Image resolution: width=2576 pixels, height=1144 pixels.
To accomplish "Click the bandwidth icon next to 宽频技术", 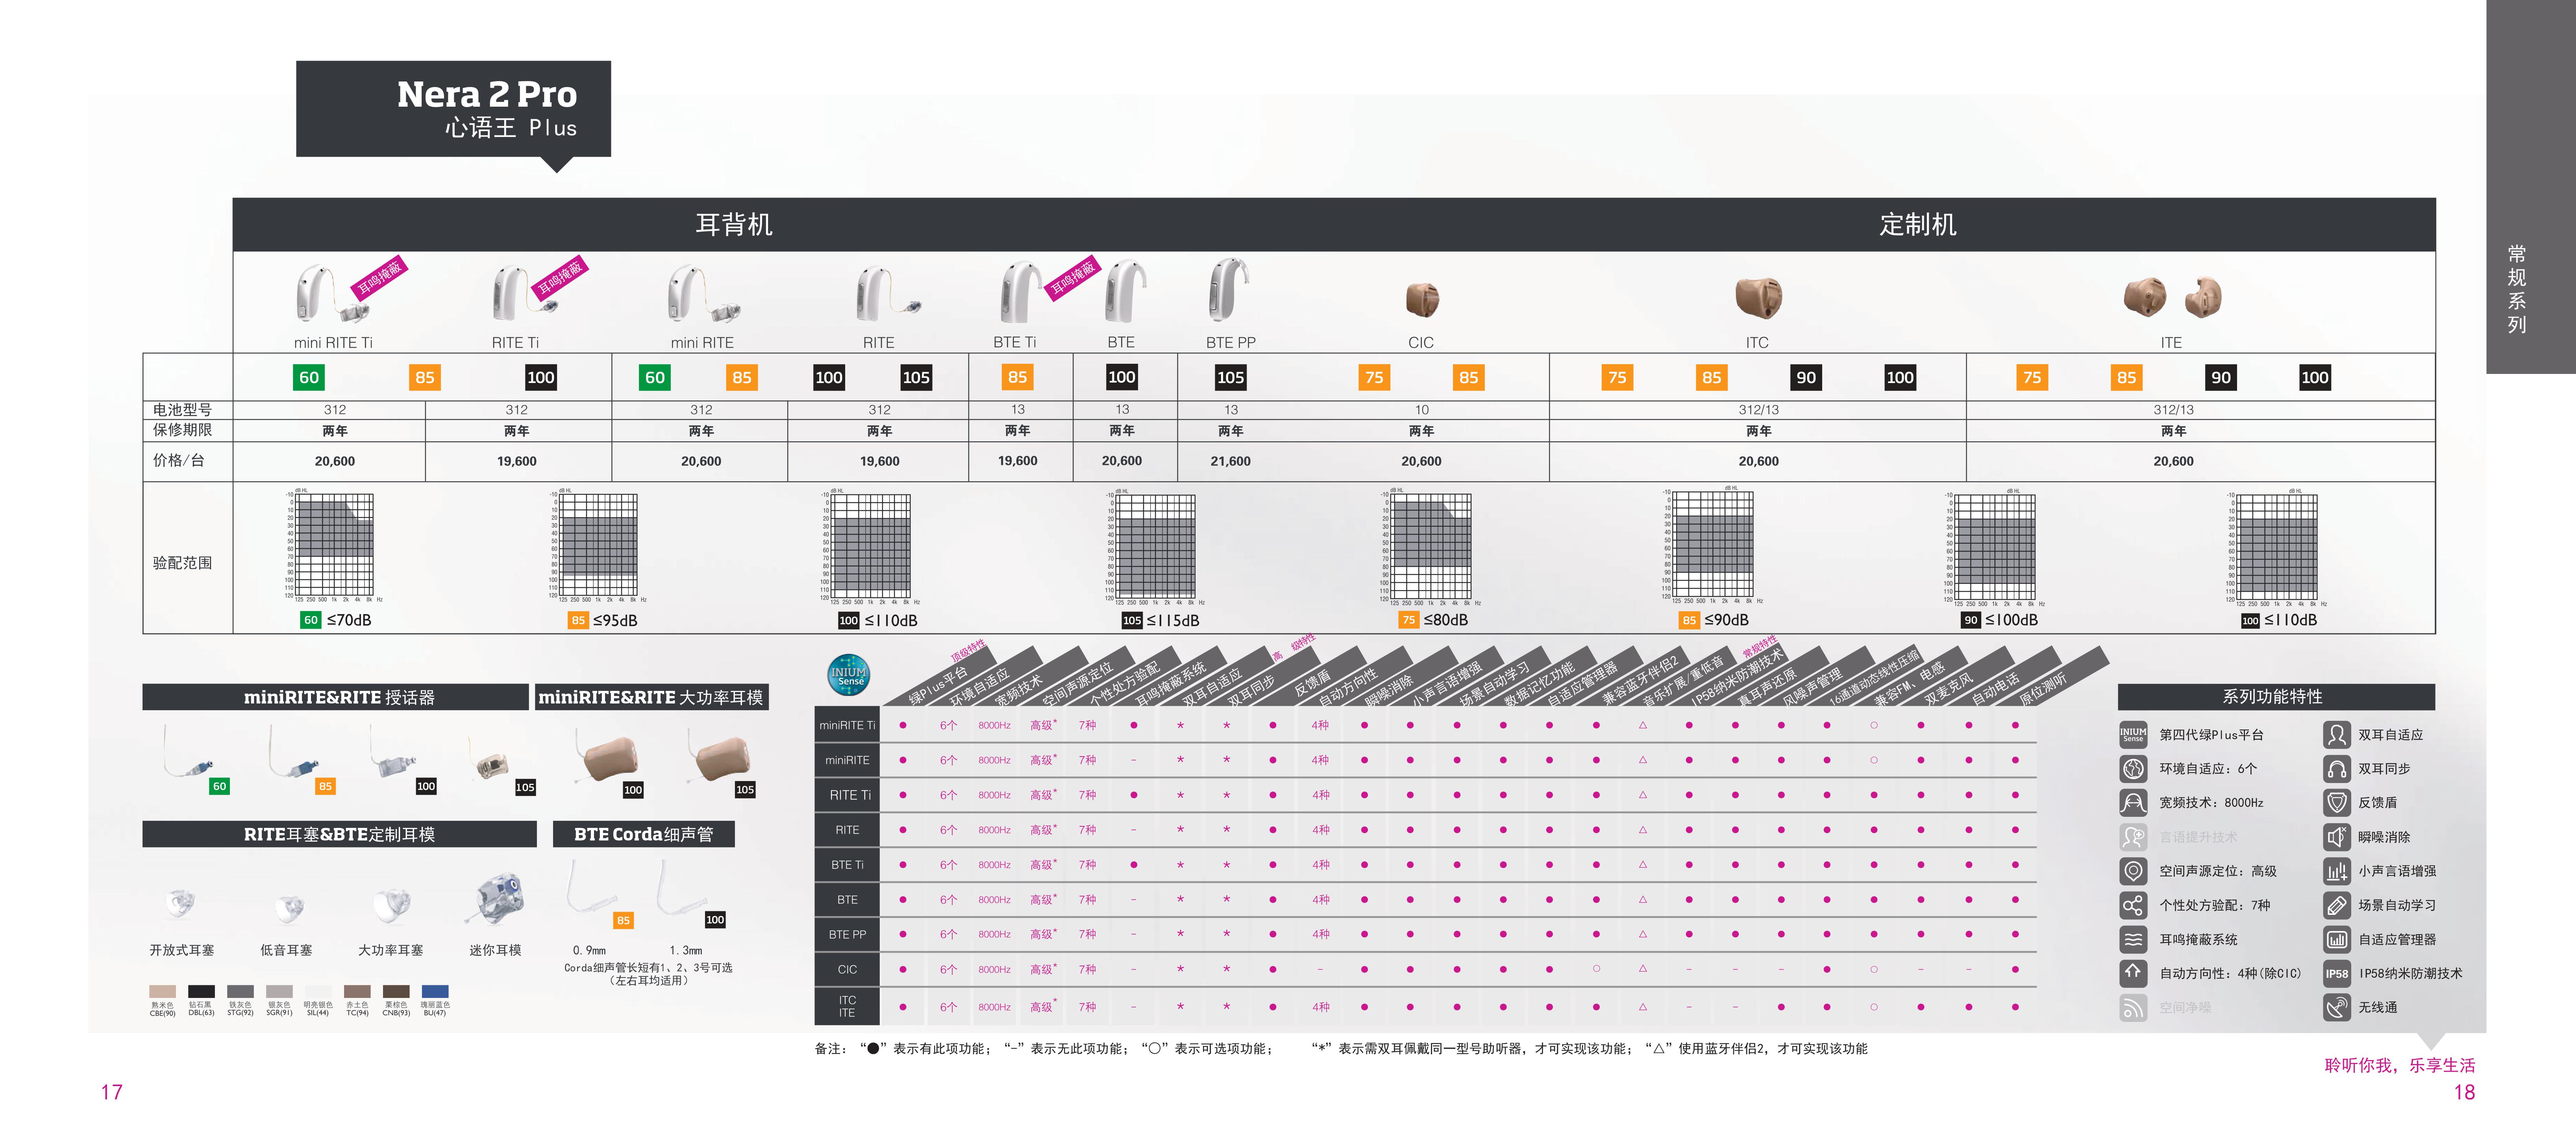I will 2133,803.
